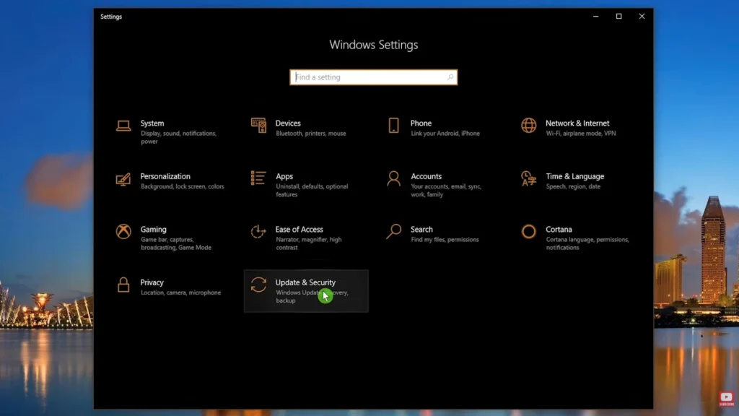
Task: Open the Personalization brush icon
Action: (123, 179)
